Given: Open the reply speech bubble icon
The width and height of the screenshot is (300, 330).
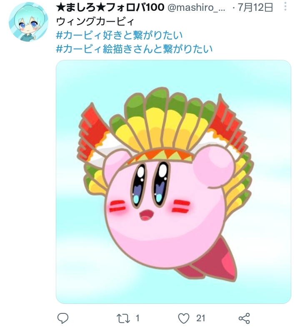Looking at the screenshot, I should pyautogui.click(x=63, y=318).
